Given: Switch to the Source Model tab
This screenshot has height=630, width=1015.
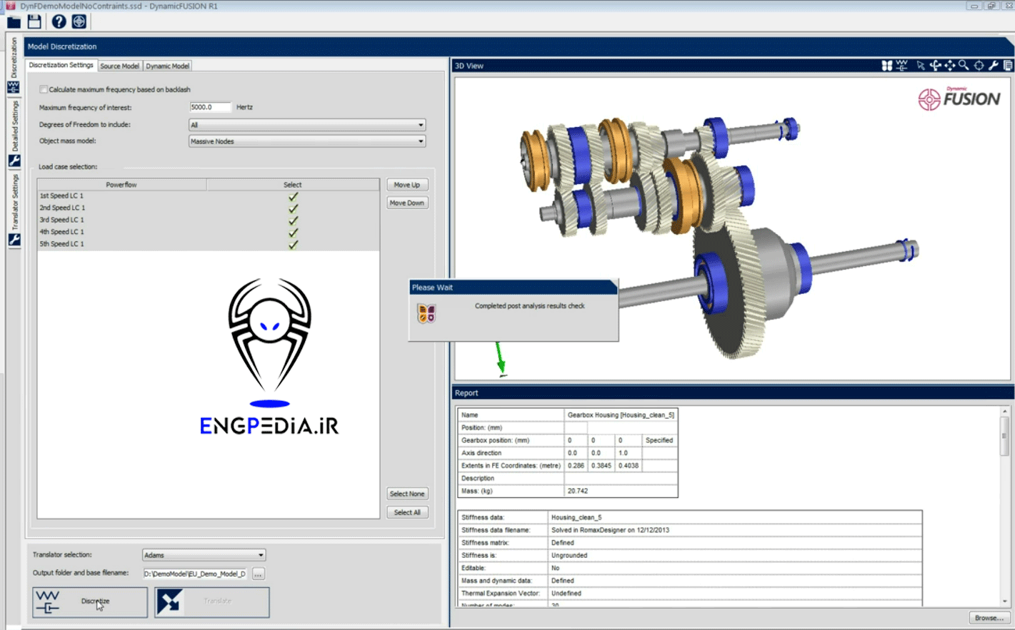Looking at the screenshot, I should (119, 66).
